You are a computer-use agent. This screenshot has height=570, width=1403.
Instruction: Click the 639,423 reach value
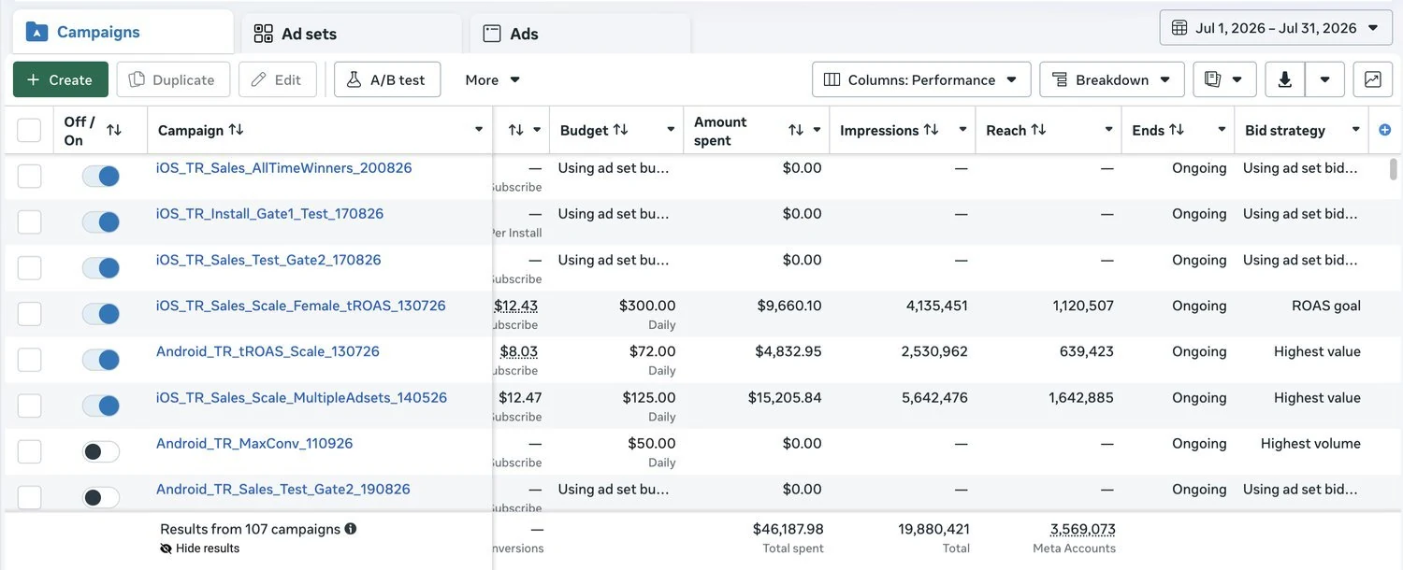1082,351
